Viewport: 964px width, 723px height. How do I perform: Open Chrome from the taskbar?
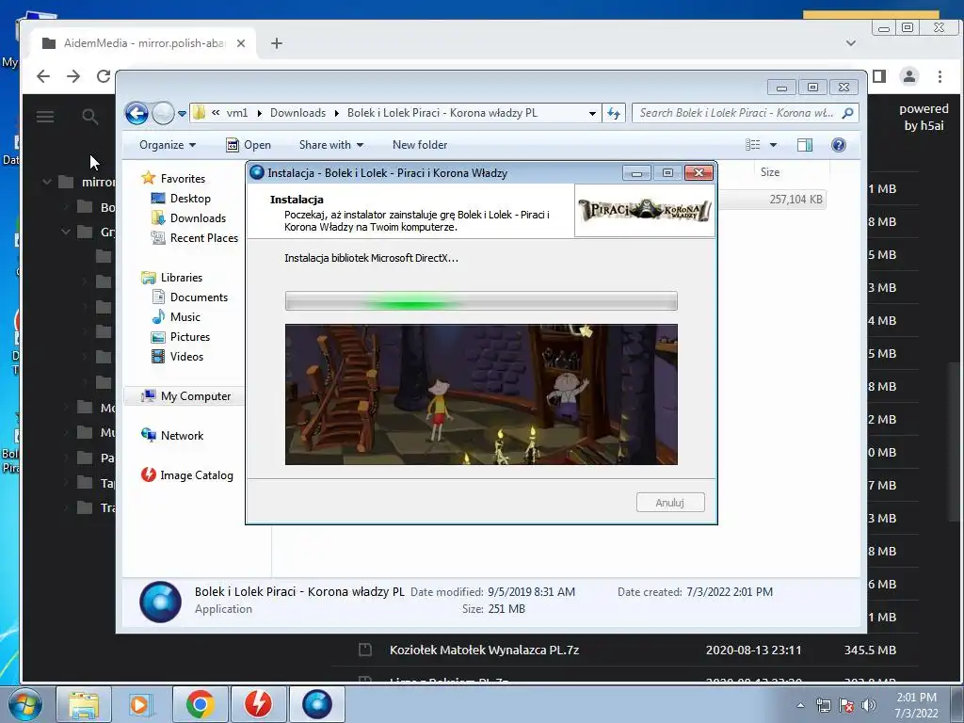click(x=200, y=704)
